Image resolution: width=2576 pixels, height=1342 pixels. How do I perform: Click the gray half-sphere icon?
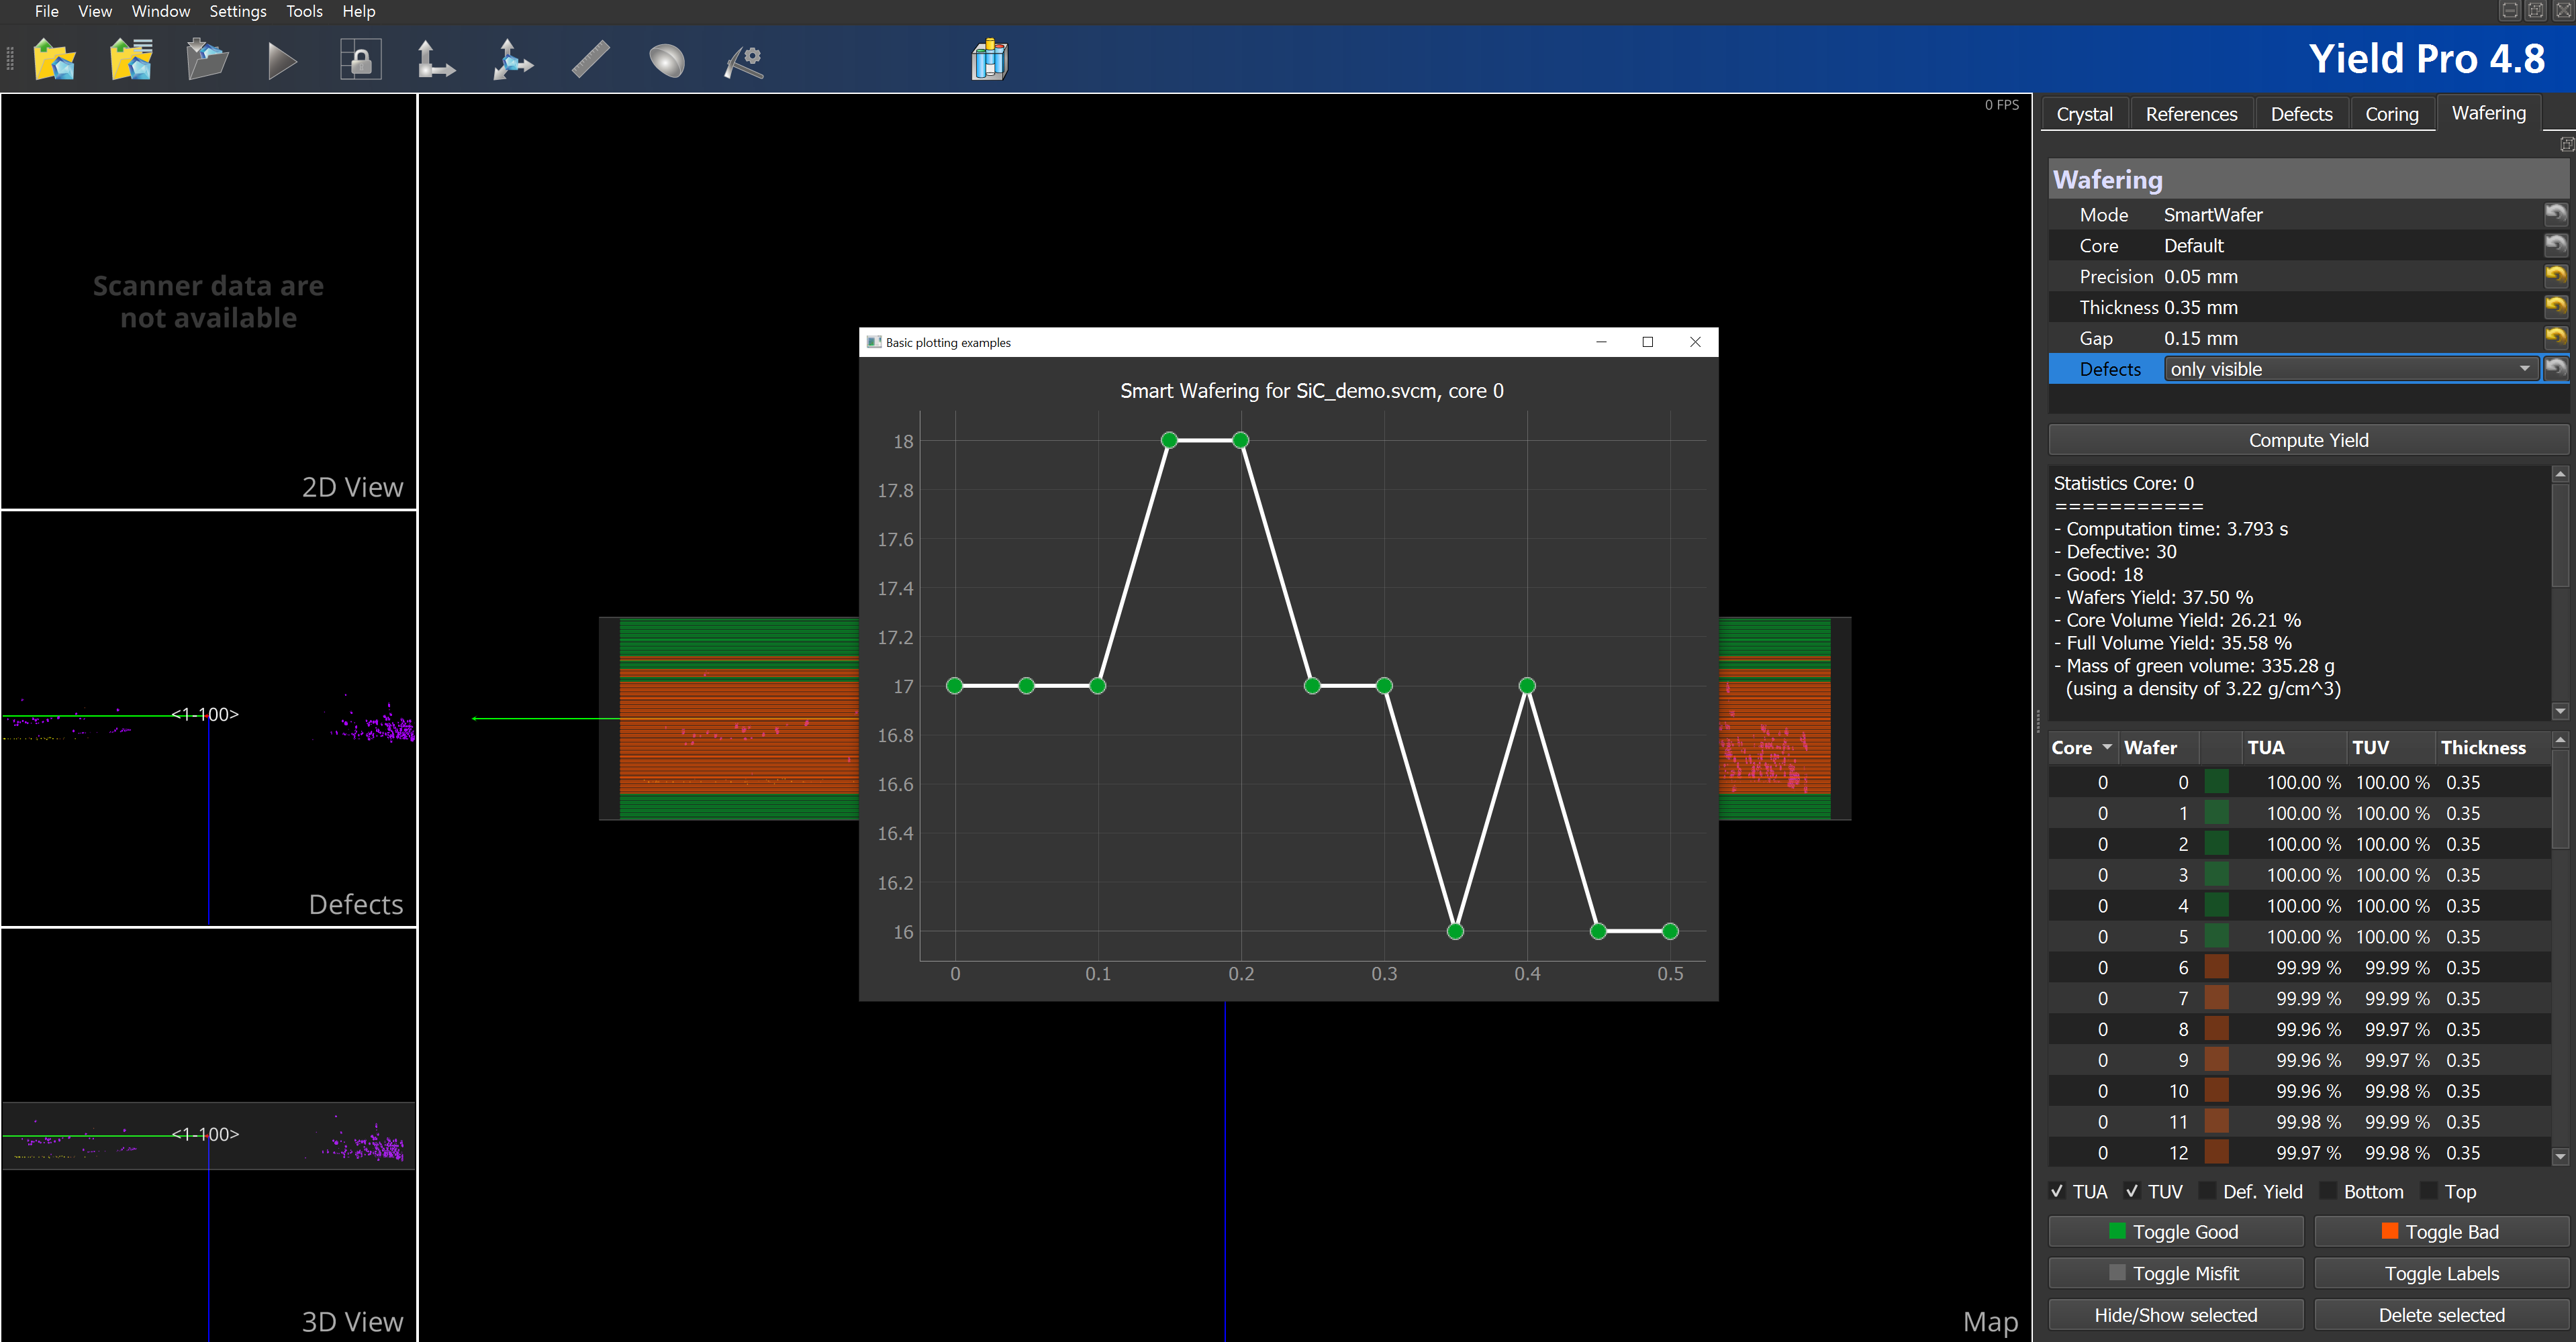667,61
